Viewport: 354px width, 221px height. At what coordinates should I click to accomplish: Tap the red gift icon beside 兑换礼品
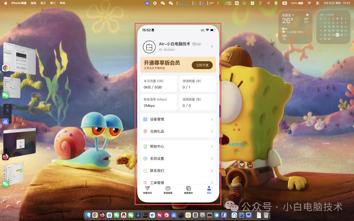[x=145, y=132]
